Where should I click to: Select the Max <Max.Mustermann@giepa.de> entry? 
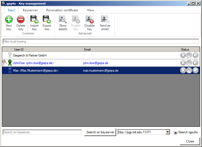[x=36, y=71]
